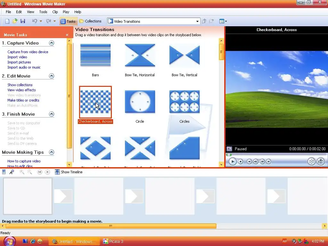The height and width of the screenshot is (246, 328).
Task: Open the Clip menu
Action: point(55,12)
